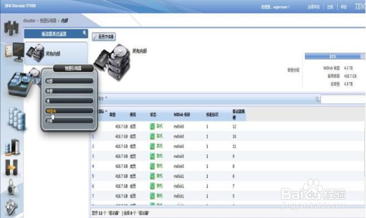Open the Volumes database cylinders sidebar icon

17,119
